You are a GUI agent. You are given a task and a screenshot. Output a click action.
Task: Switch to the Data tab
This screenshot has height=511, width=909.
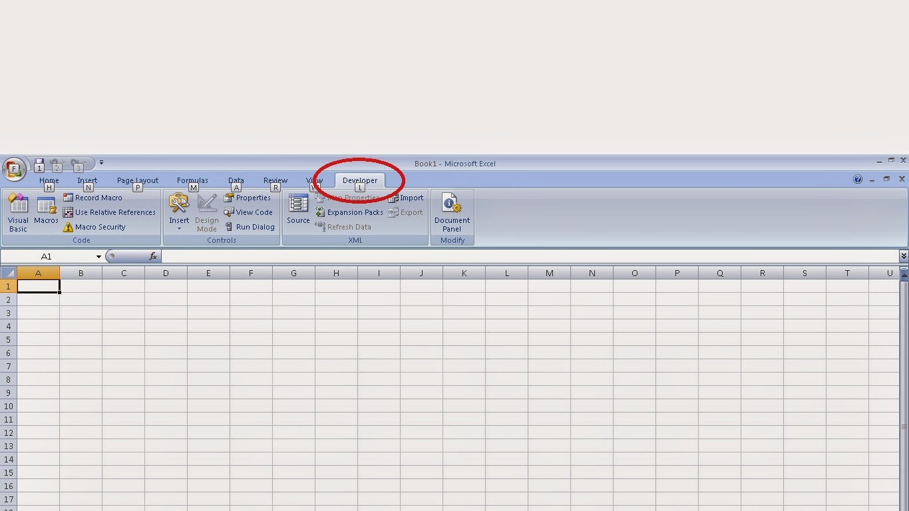(x=236, y=180)
